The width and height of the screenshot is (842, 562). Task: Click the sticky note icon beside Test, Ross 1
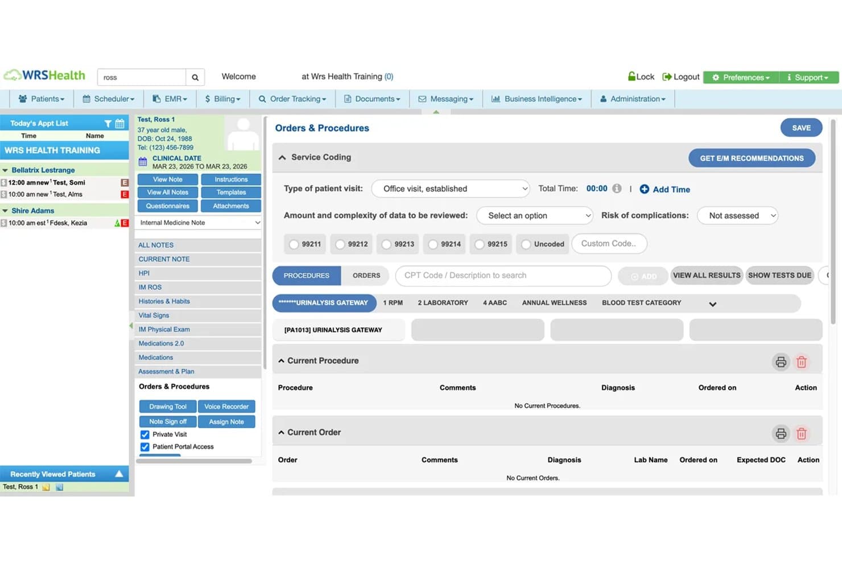[46, 487]
